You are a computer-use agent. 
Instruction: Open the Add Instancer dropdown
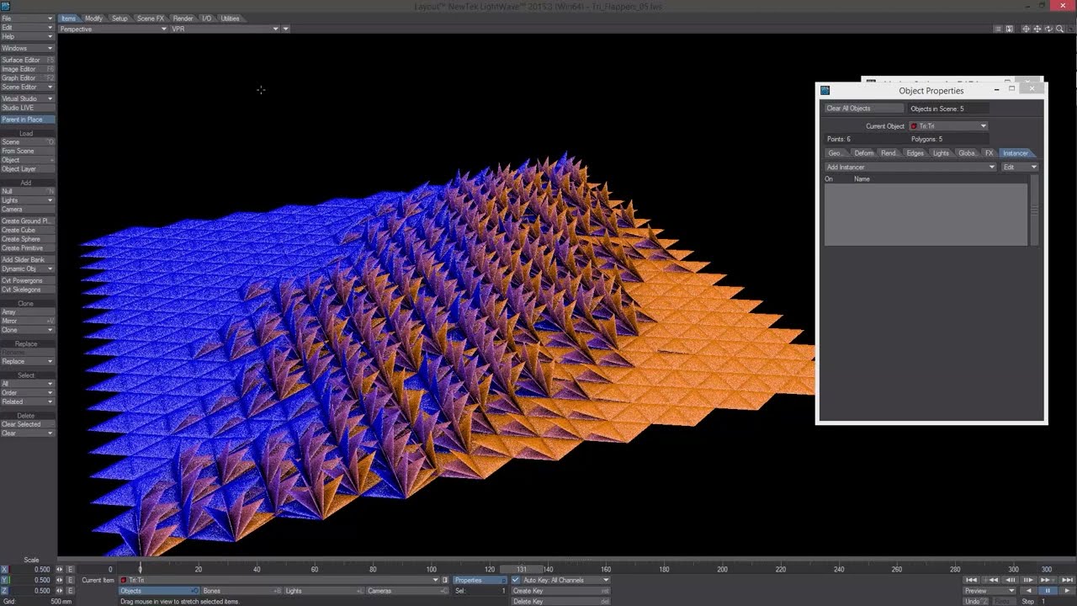(910, 167)
